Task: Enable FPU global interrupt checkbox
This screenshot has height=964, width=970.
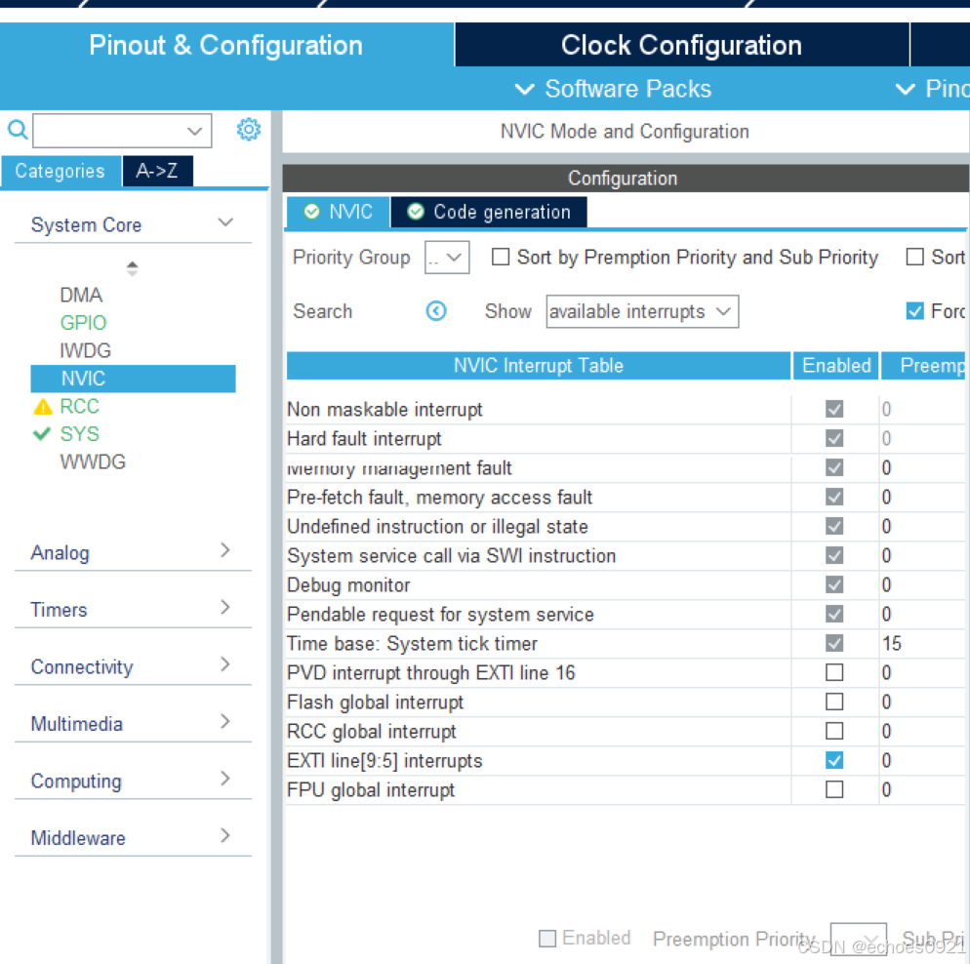Action: point(834,789)
